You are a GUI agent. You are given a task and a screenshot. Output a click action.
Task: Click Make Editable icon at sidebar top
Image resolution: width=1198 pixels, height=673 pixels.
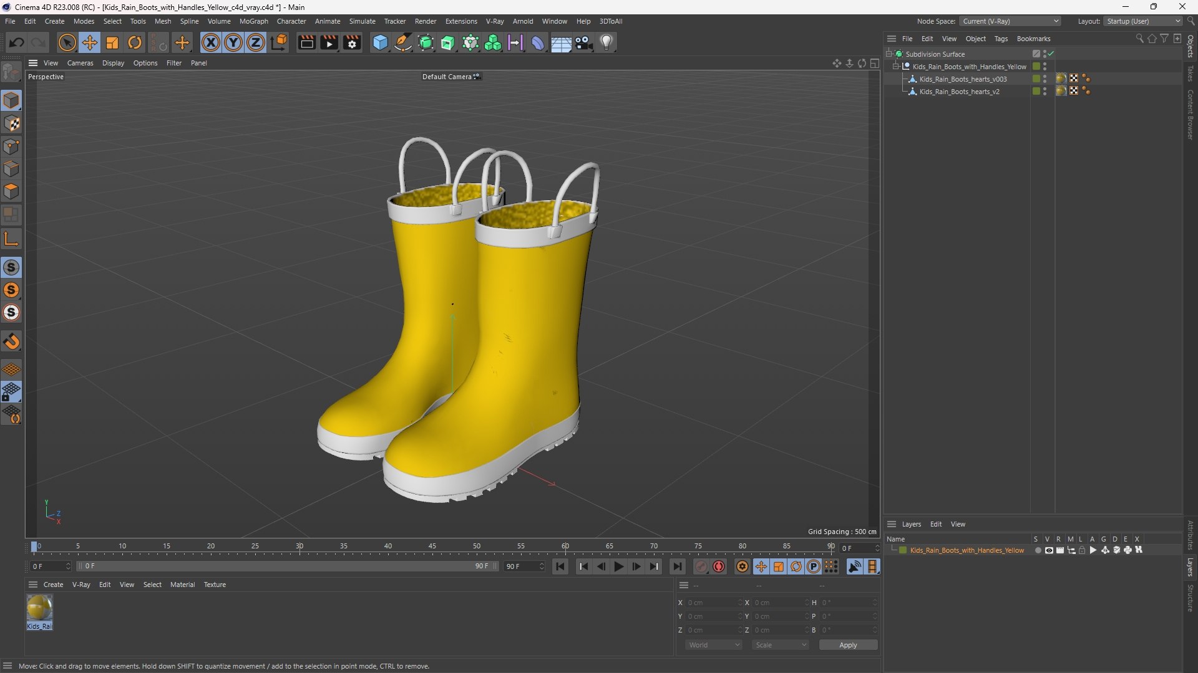pos(11,72)
